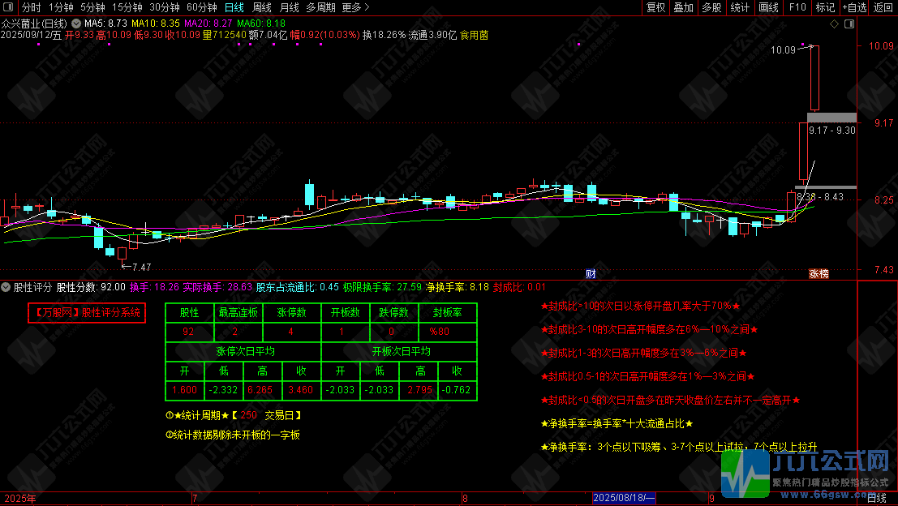Click the 8.38 - 8.43 gap label
The image size is (898, 506).
click(820, 197)
